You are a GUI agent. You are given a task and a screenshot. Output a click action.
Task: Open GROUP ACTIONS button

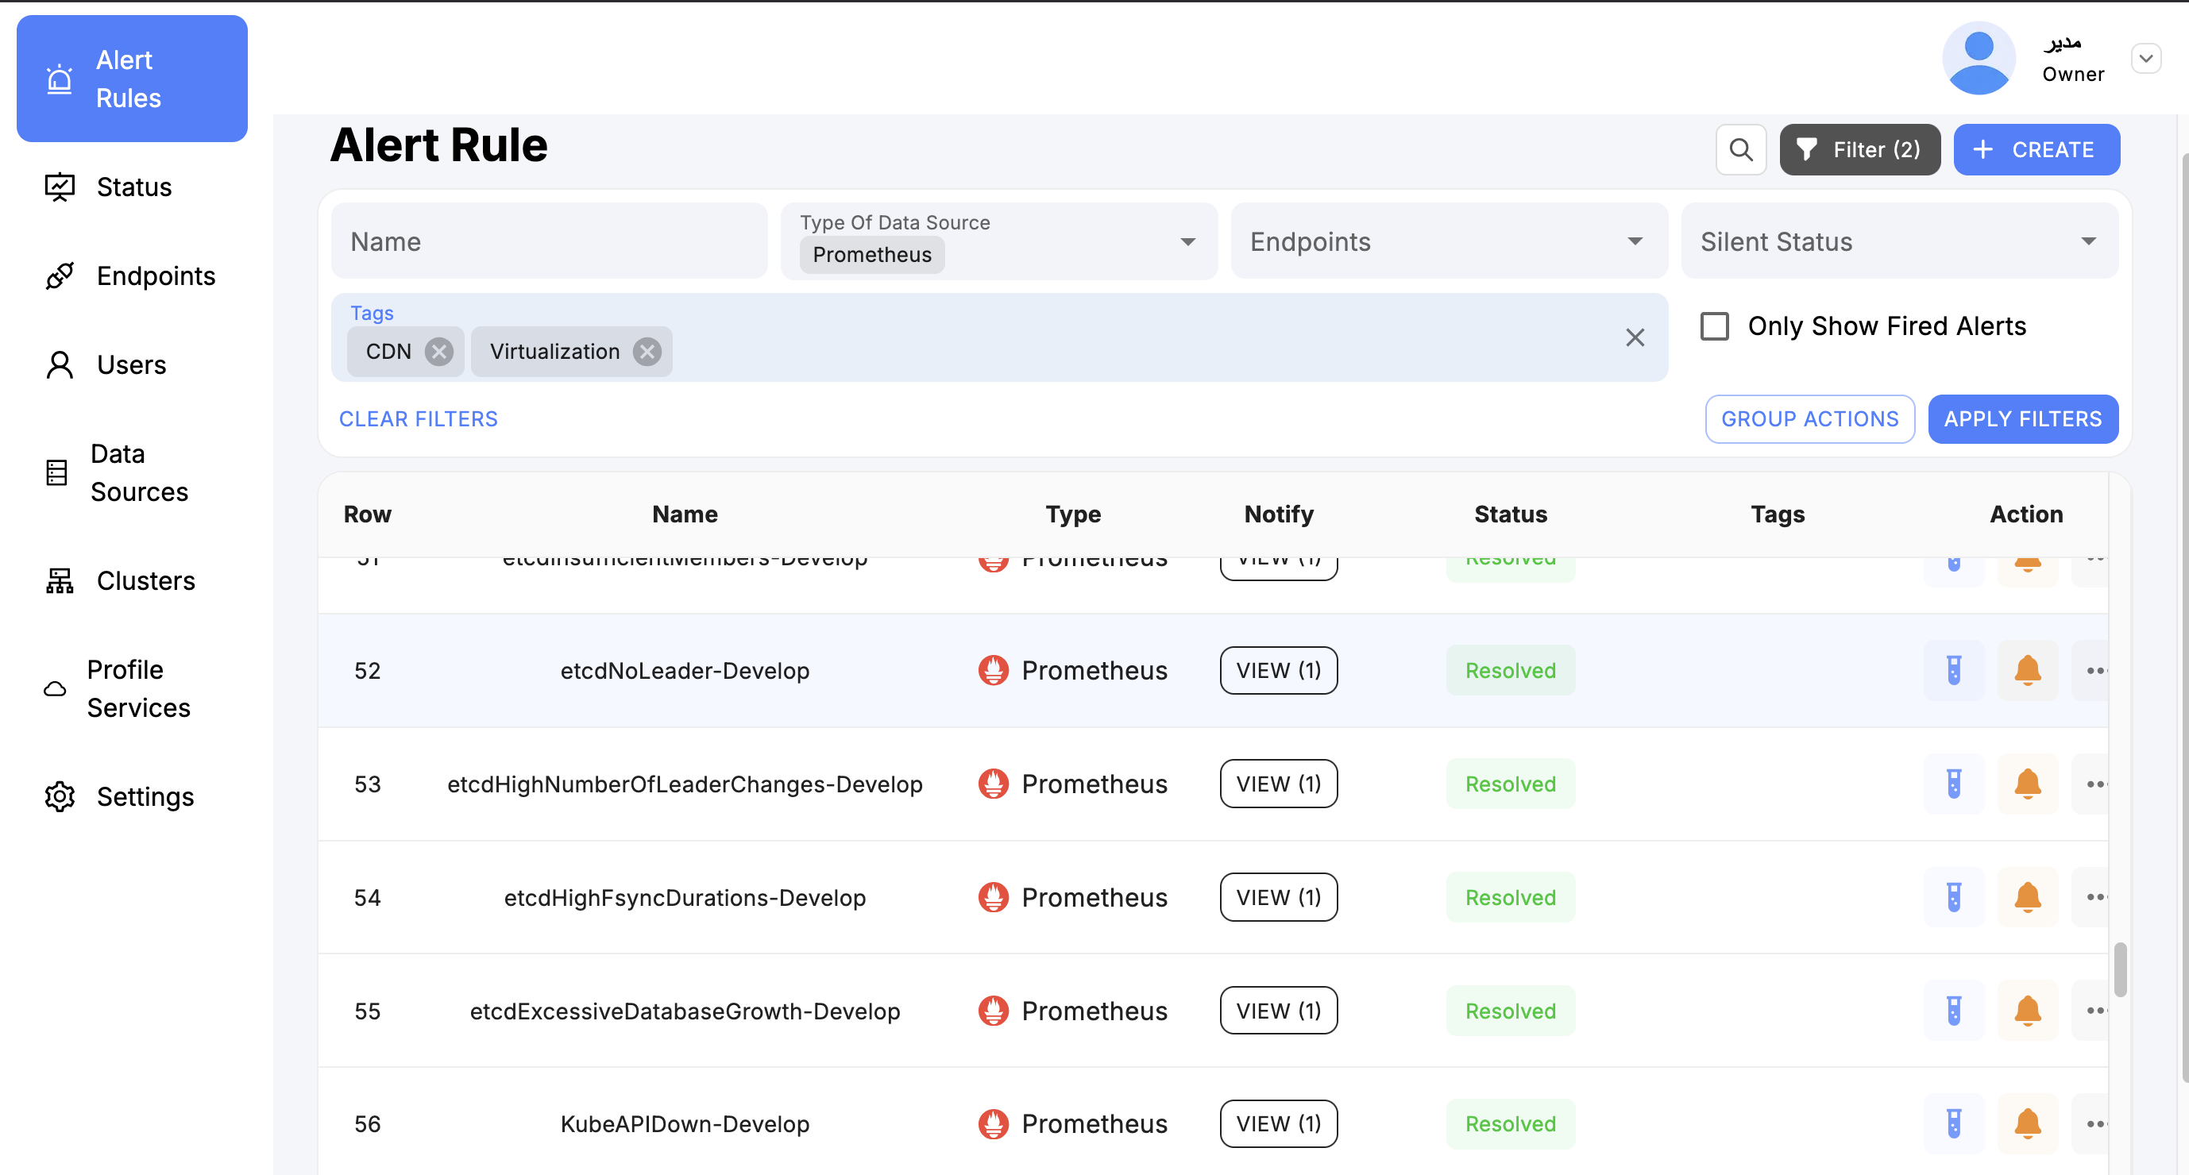click(1809, 419)
